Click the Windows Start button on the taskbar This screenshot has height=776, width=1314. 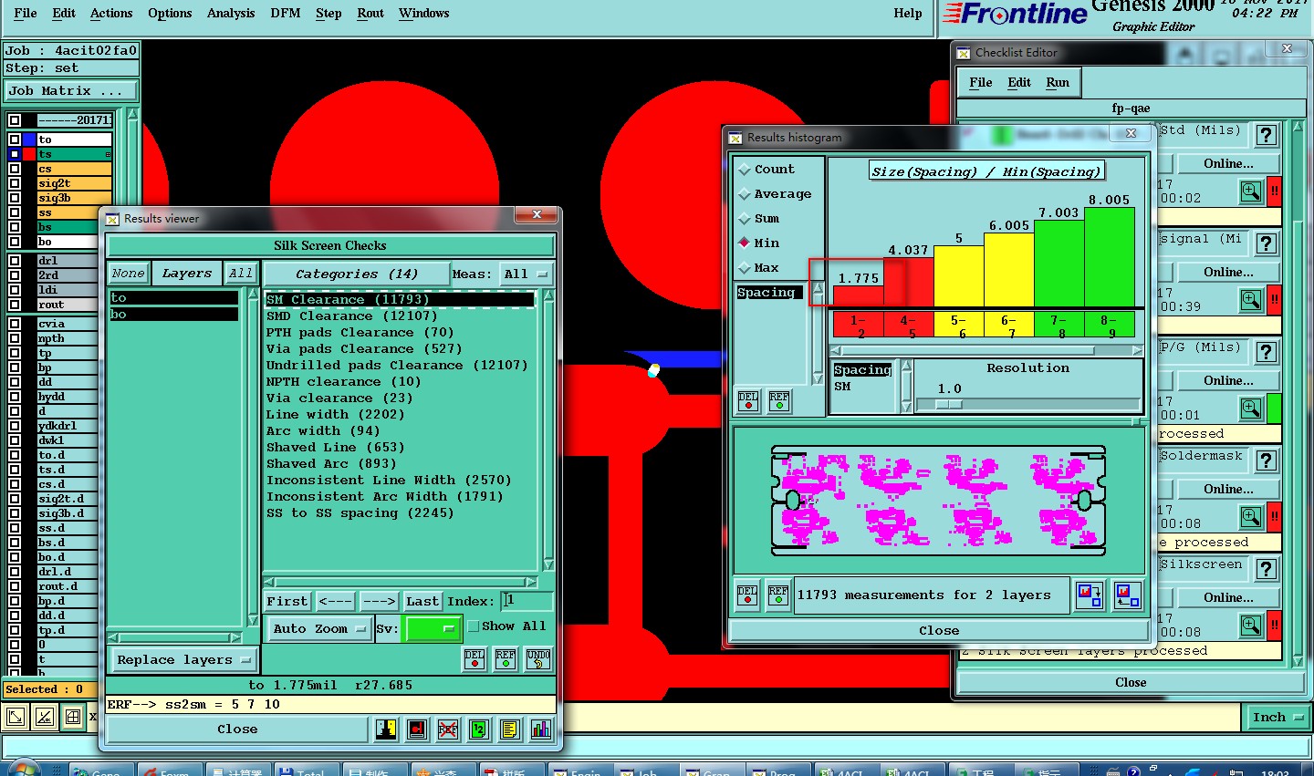[x=23, y=769]
